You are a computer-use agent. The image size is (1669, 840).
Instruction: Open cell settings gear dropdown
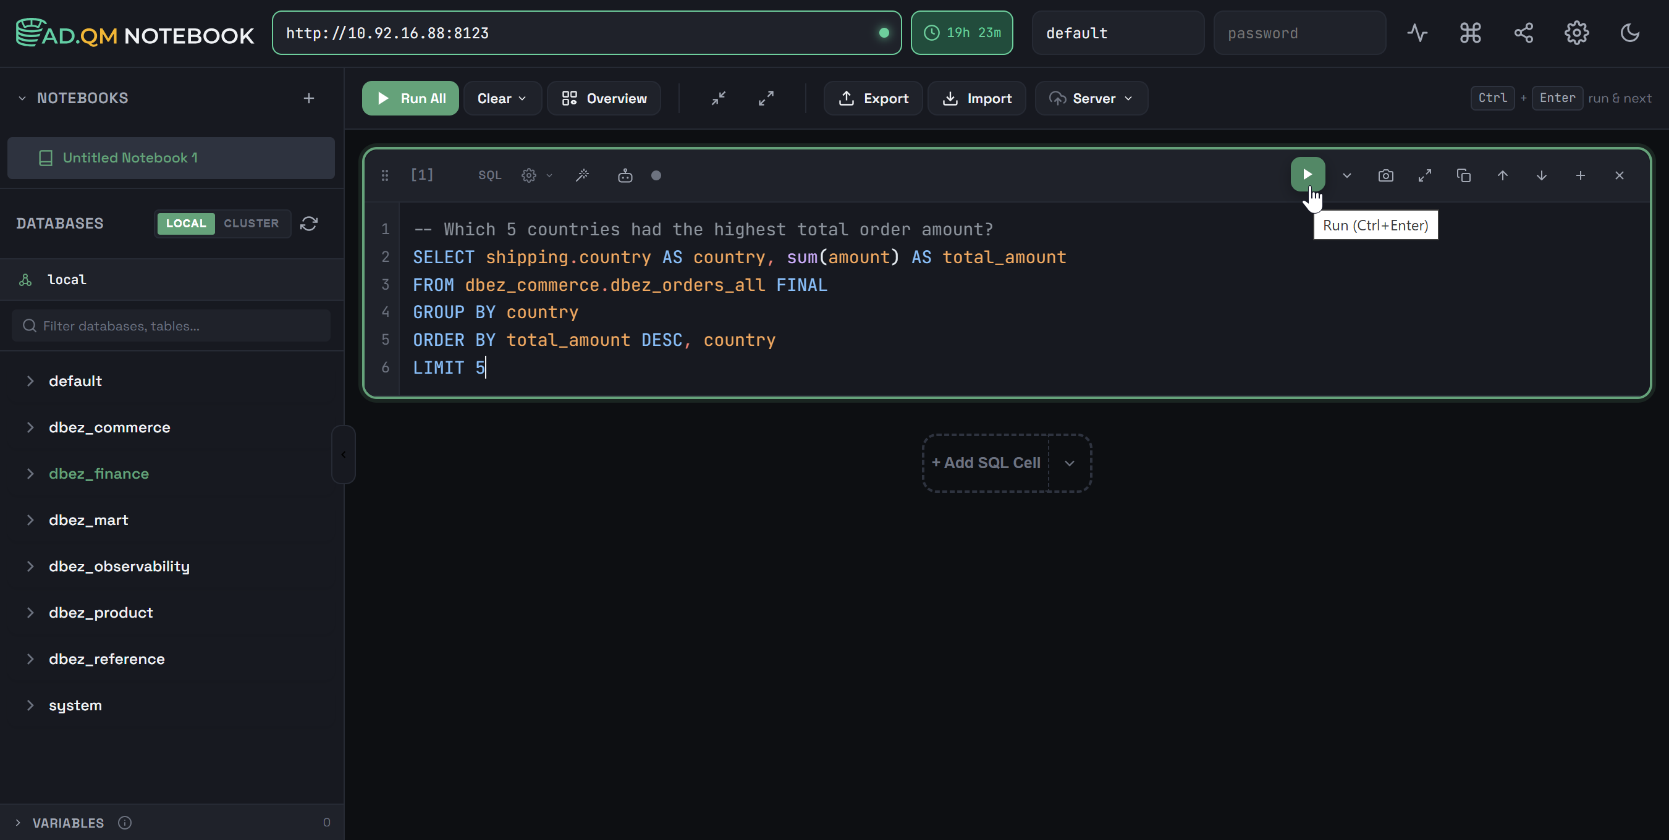point(536,175)
